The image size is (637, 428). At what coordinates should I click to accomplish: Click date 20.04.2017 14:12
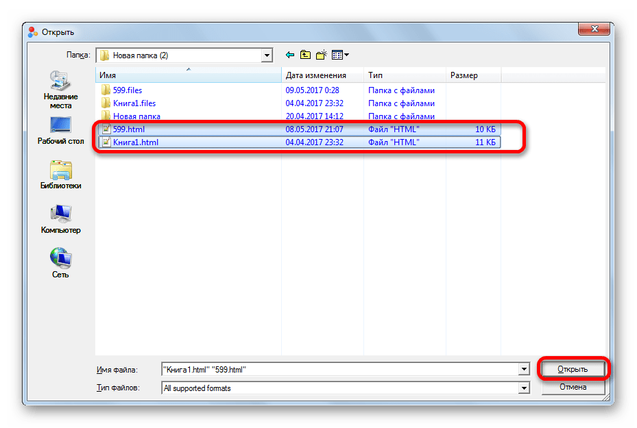point(315,116)
